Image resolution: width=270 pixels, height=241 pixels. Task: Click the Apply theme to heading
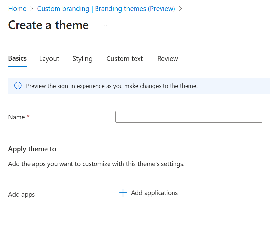pyautogui.click(x=32, y=149)
